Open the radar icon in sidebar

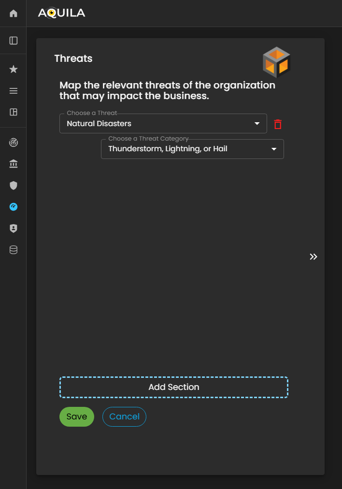(x=14, y=143)
